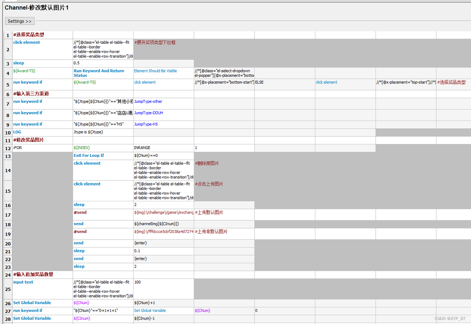
Task: Click the '#上传非默认图片' comment cell
Action: 224,234
